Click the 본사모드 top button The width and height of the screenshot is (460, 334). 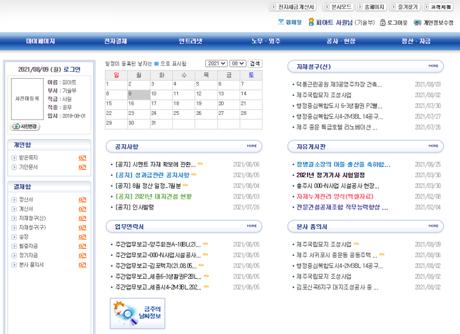click(x=338, y=7)
